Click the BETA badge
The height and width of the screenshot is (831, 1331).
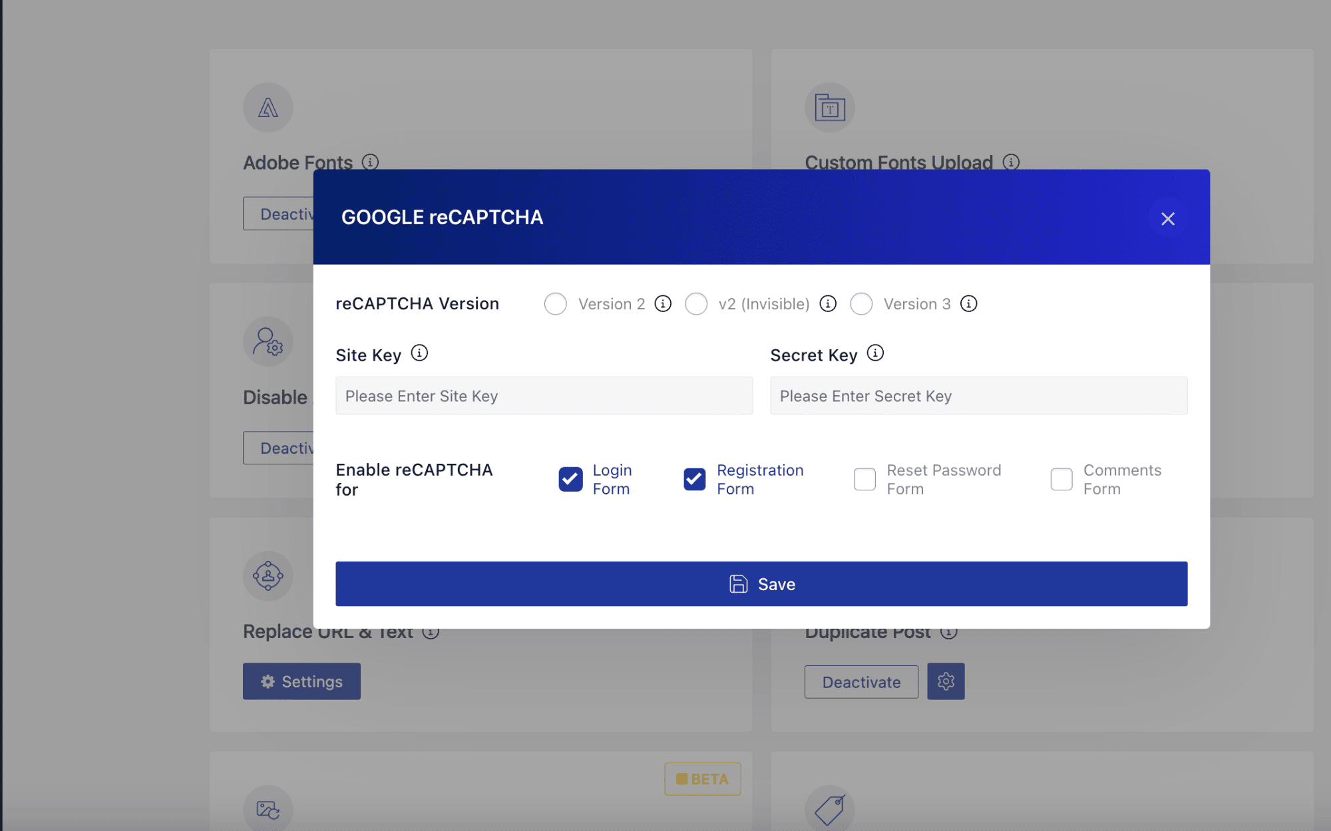tap(702, 779)
